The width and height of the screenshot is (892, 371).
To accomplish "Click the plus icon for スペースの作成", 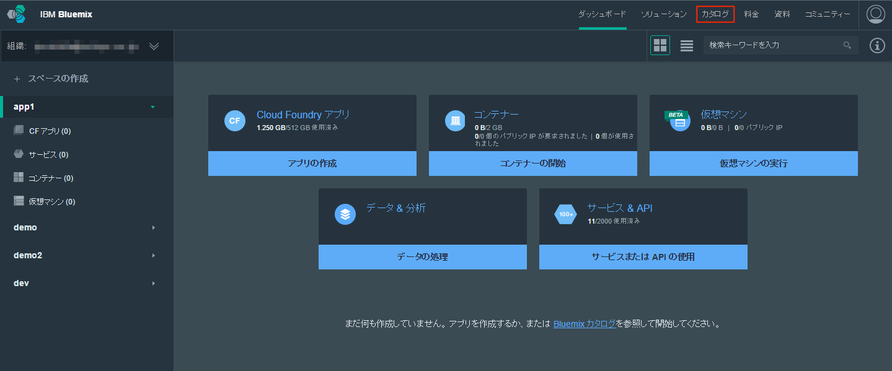I will point(17,79).
